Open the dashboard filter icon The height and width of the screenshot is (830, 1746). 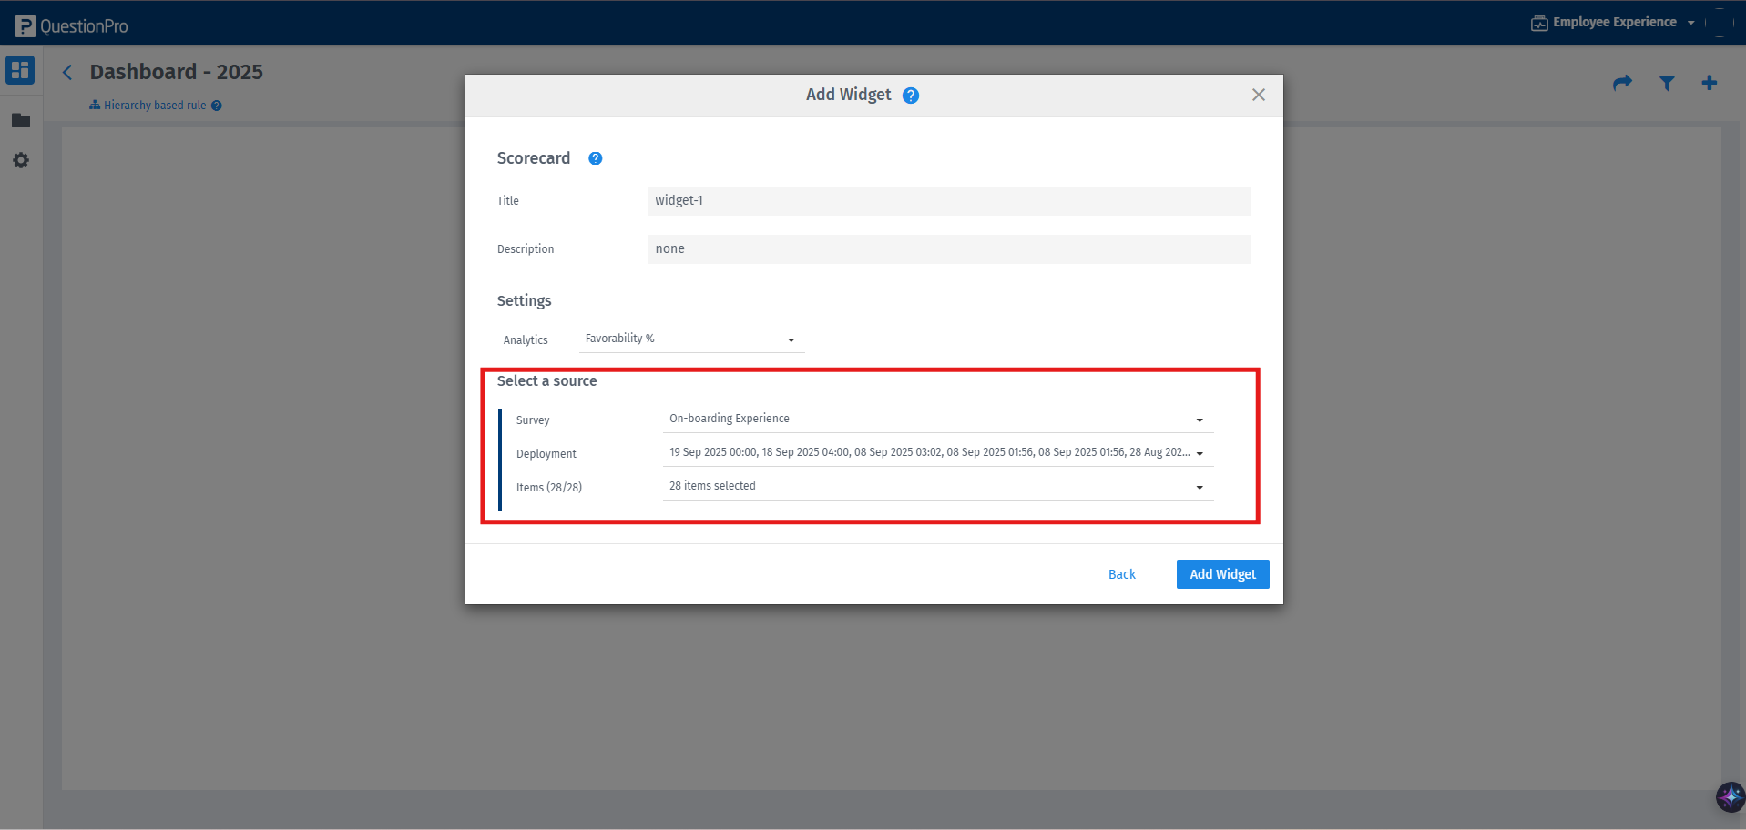1666,83
